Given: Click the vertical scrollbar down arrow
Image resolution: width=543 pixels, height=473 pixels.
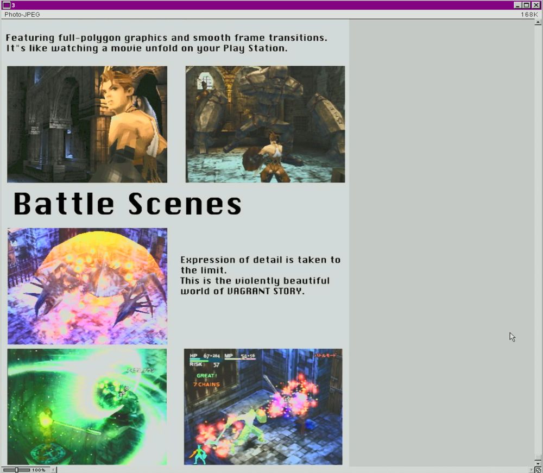Looking at the screenshot, I should tap(538, 463).
